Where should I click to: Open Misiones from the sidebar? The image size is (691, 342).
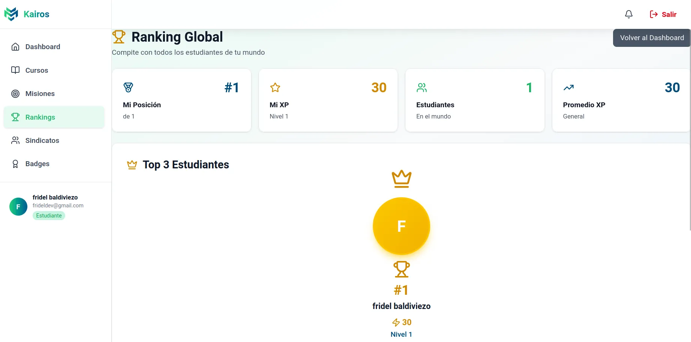click(x=40, y=94)
